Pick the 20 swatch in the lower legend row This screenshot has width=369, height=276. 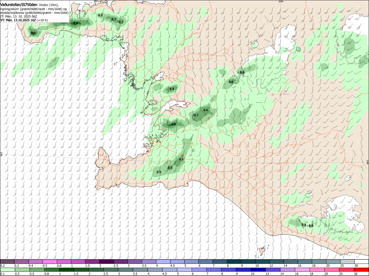332,270
